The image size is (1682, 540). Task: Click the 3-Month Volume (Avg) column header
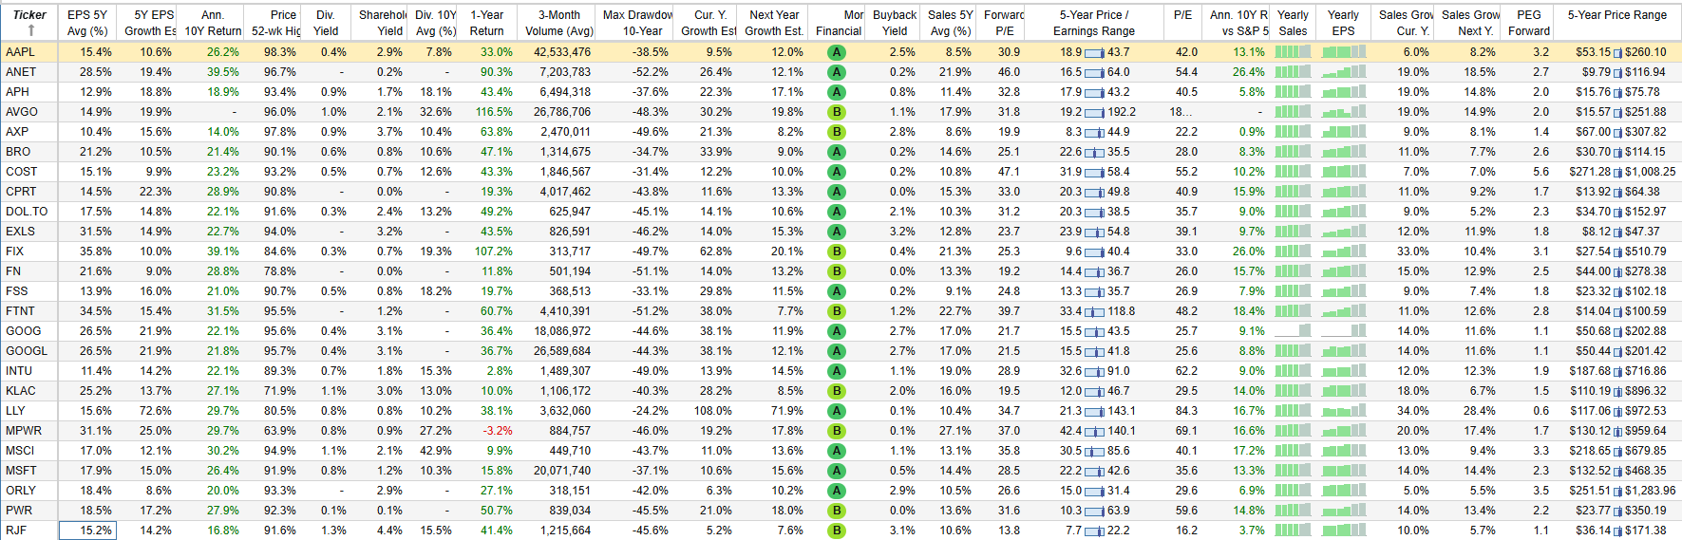tap(559, 23)
